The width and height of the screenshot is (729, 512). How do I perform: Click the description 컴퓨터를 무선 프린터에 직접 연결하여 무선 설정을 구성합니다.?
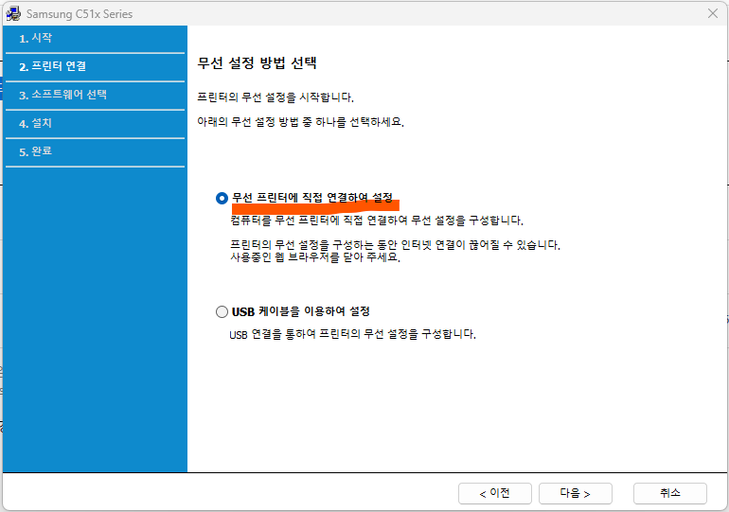(377, 221)
